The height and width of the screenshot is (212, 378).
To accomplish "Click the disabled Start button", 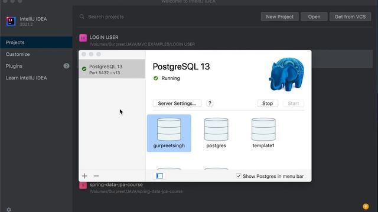I will coord(294,104).
